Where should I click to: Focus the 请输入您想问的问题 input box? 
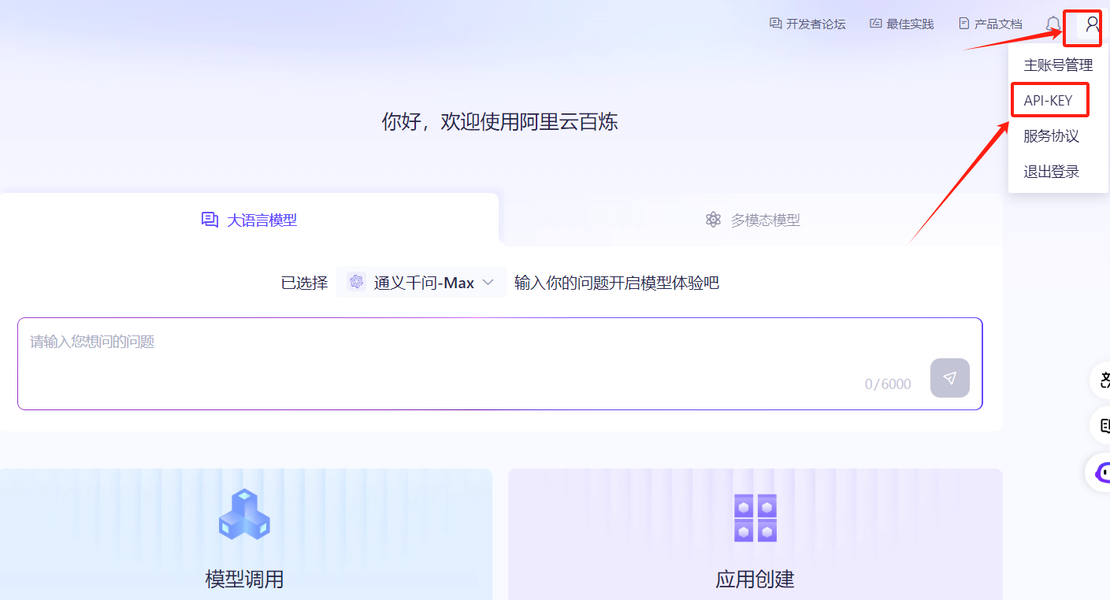(x=500, y=364)
